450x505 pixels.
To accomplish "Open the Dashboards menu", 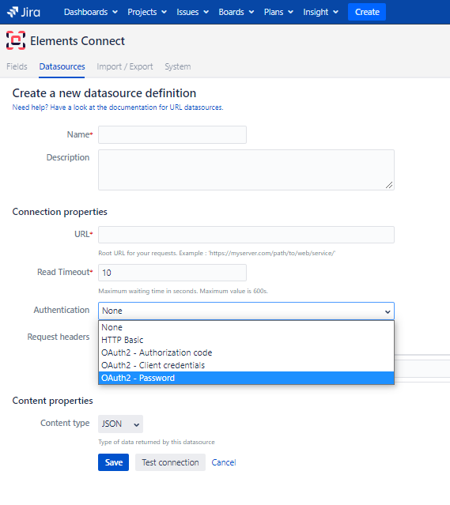I will pos(91,12).
